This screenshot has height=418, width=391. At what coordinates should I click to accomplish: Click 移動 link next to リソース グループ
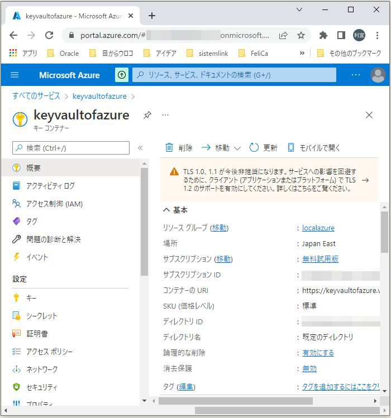(220, 228)
